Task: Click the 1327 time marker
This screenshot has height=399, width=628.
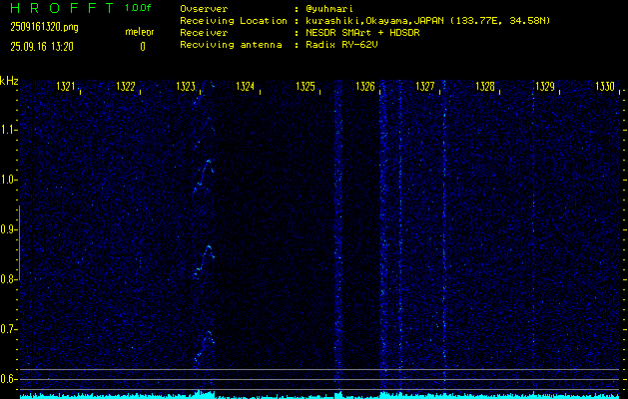Action: click(x=425, y=86)
